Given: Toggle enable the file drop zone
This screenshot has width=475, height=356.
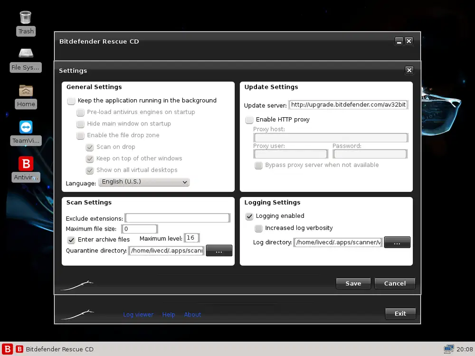Looking at the screenshot, I should (81, 135).
